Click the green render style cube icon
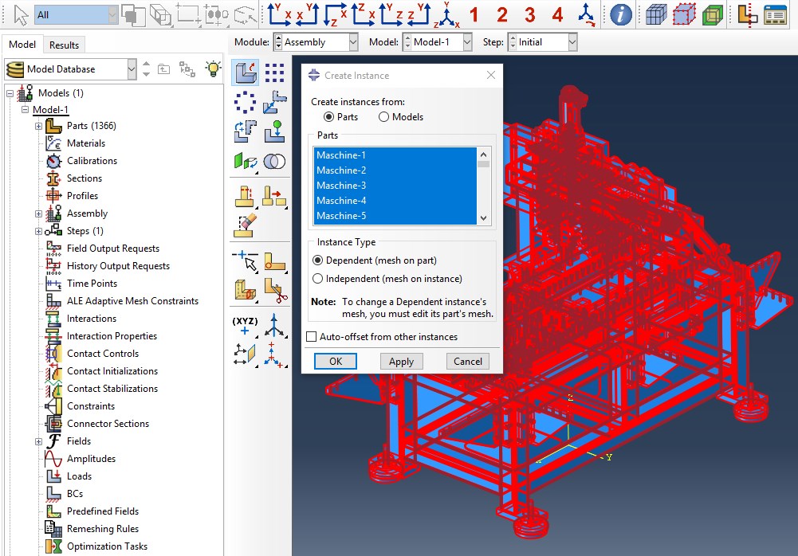 pos(712,15)
